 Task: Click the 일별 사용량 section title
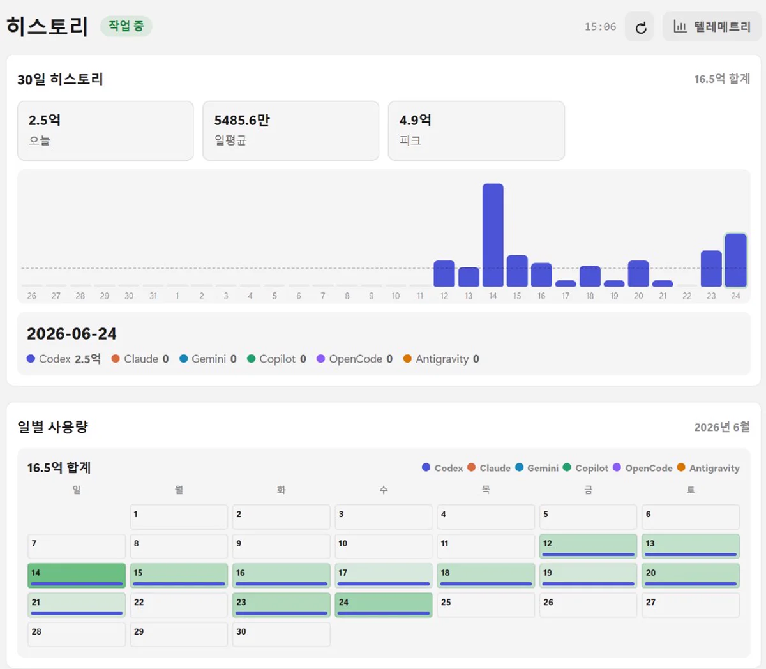coord(53,427)
